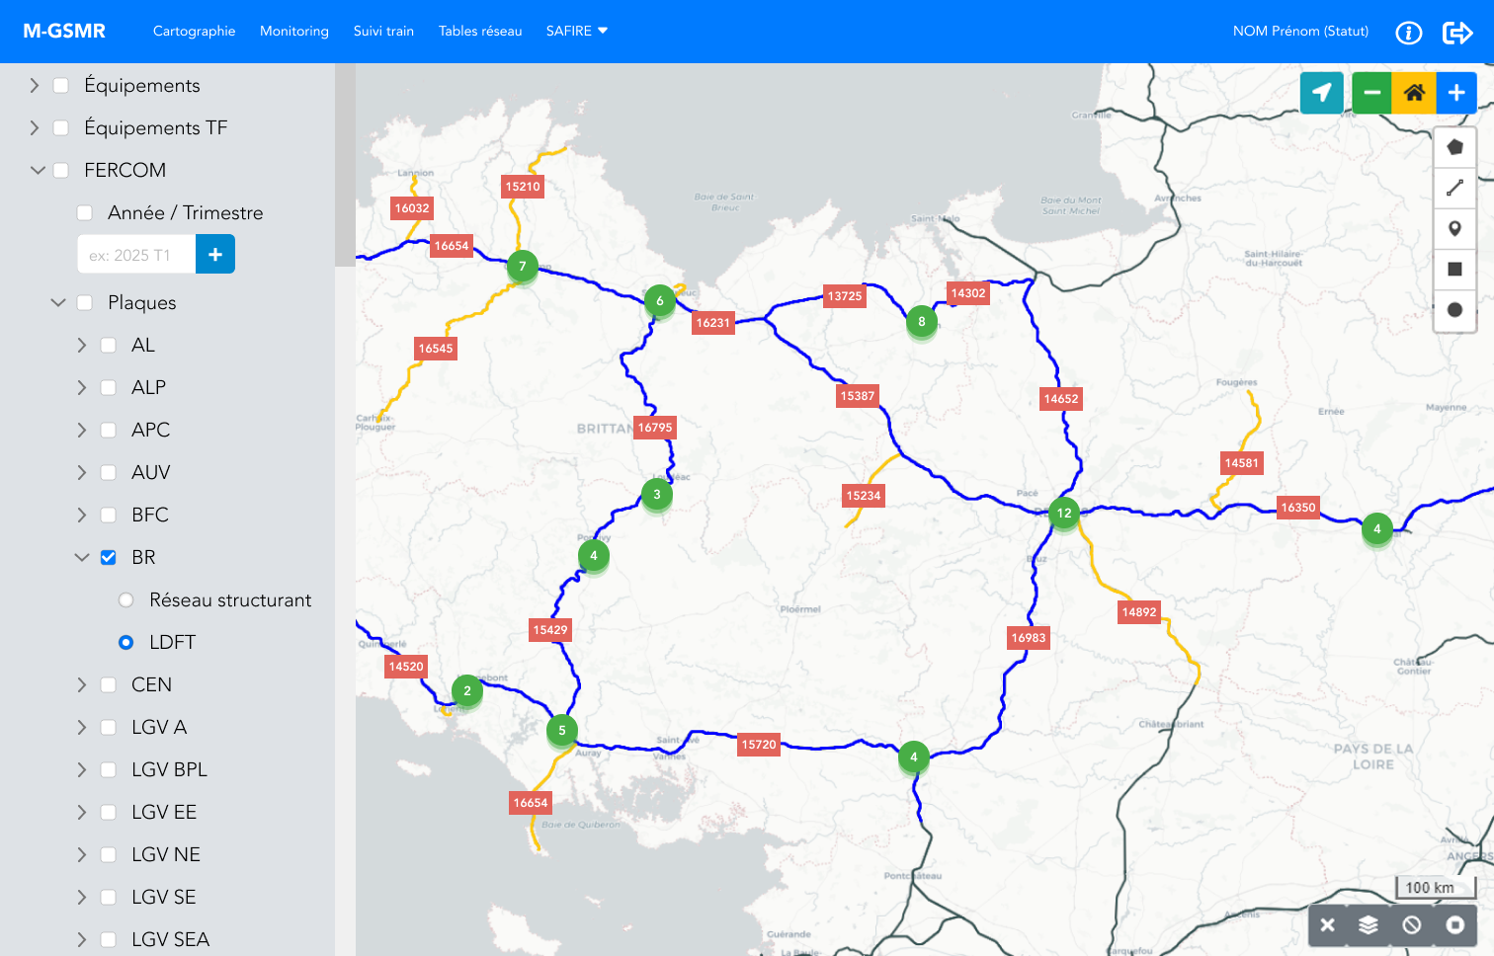1494x956 pixels.
Task: Collapse the FERCOM section
Action: (x=38, y=170)
